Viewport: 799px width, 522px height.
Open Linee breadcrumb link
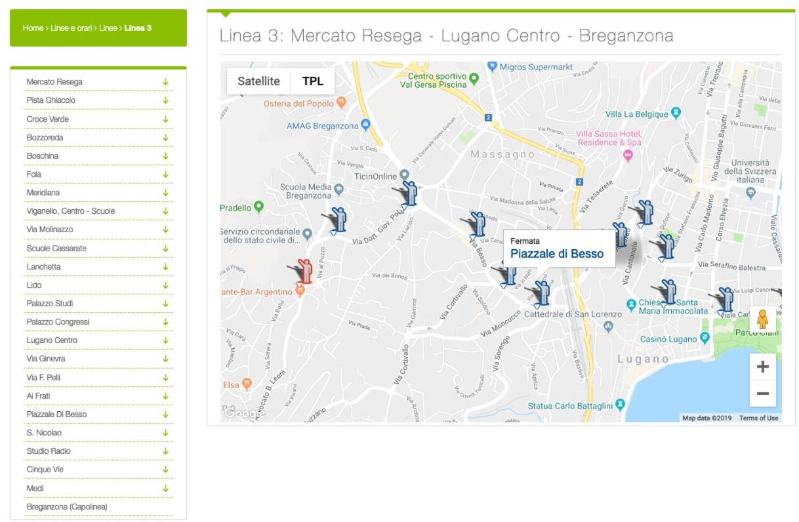coord(108,28)
